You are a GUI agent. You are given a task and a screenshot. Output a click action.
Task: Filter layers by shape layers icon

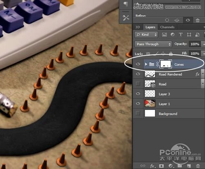pyautogui.click(x=189, y=35)
